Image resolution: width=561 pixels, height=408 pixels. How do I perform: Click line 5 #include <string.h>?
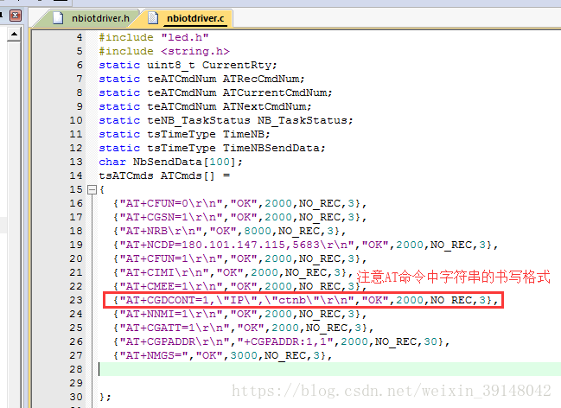[164, 51]
